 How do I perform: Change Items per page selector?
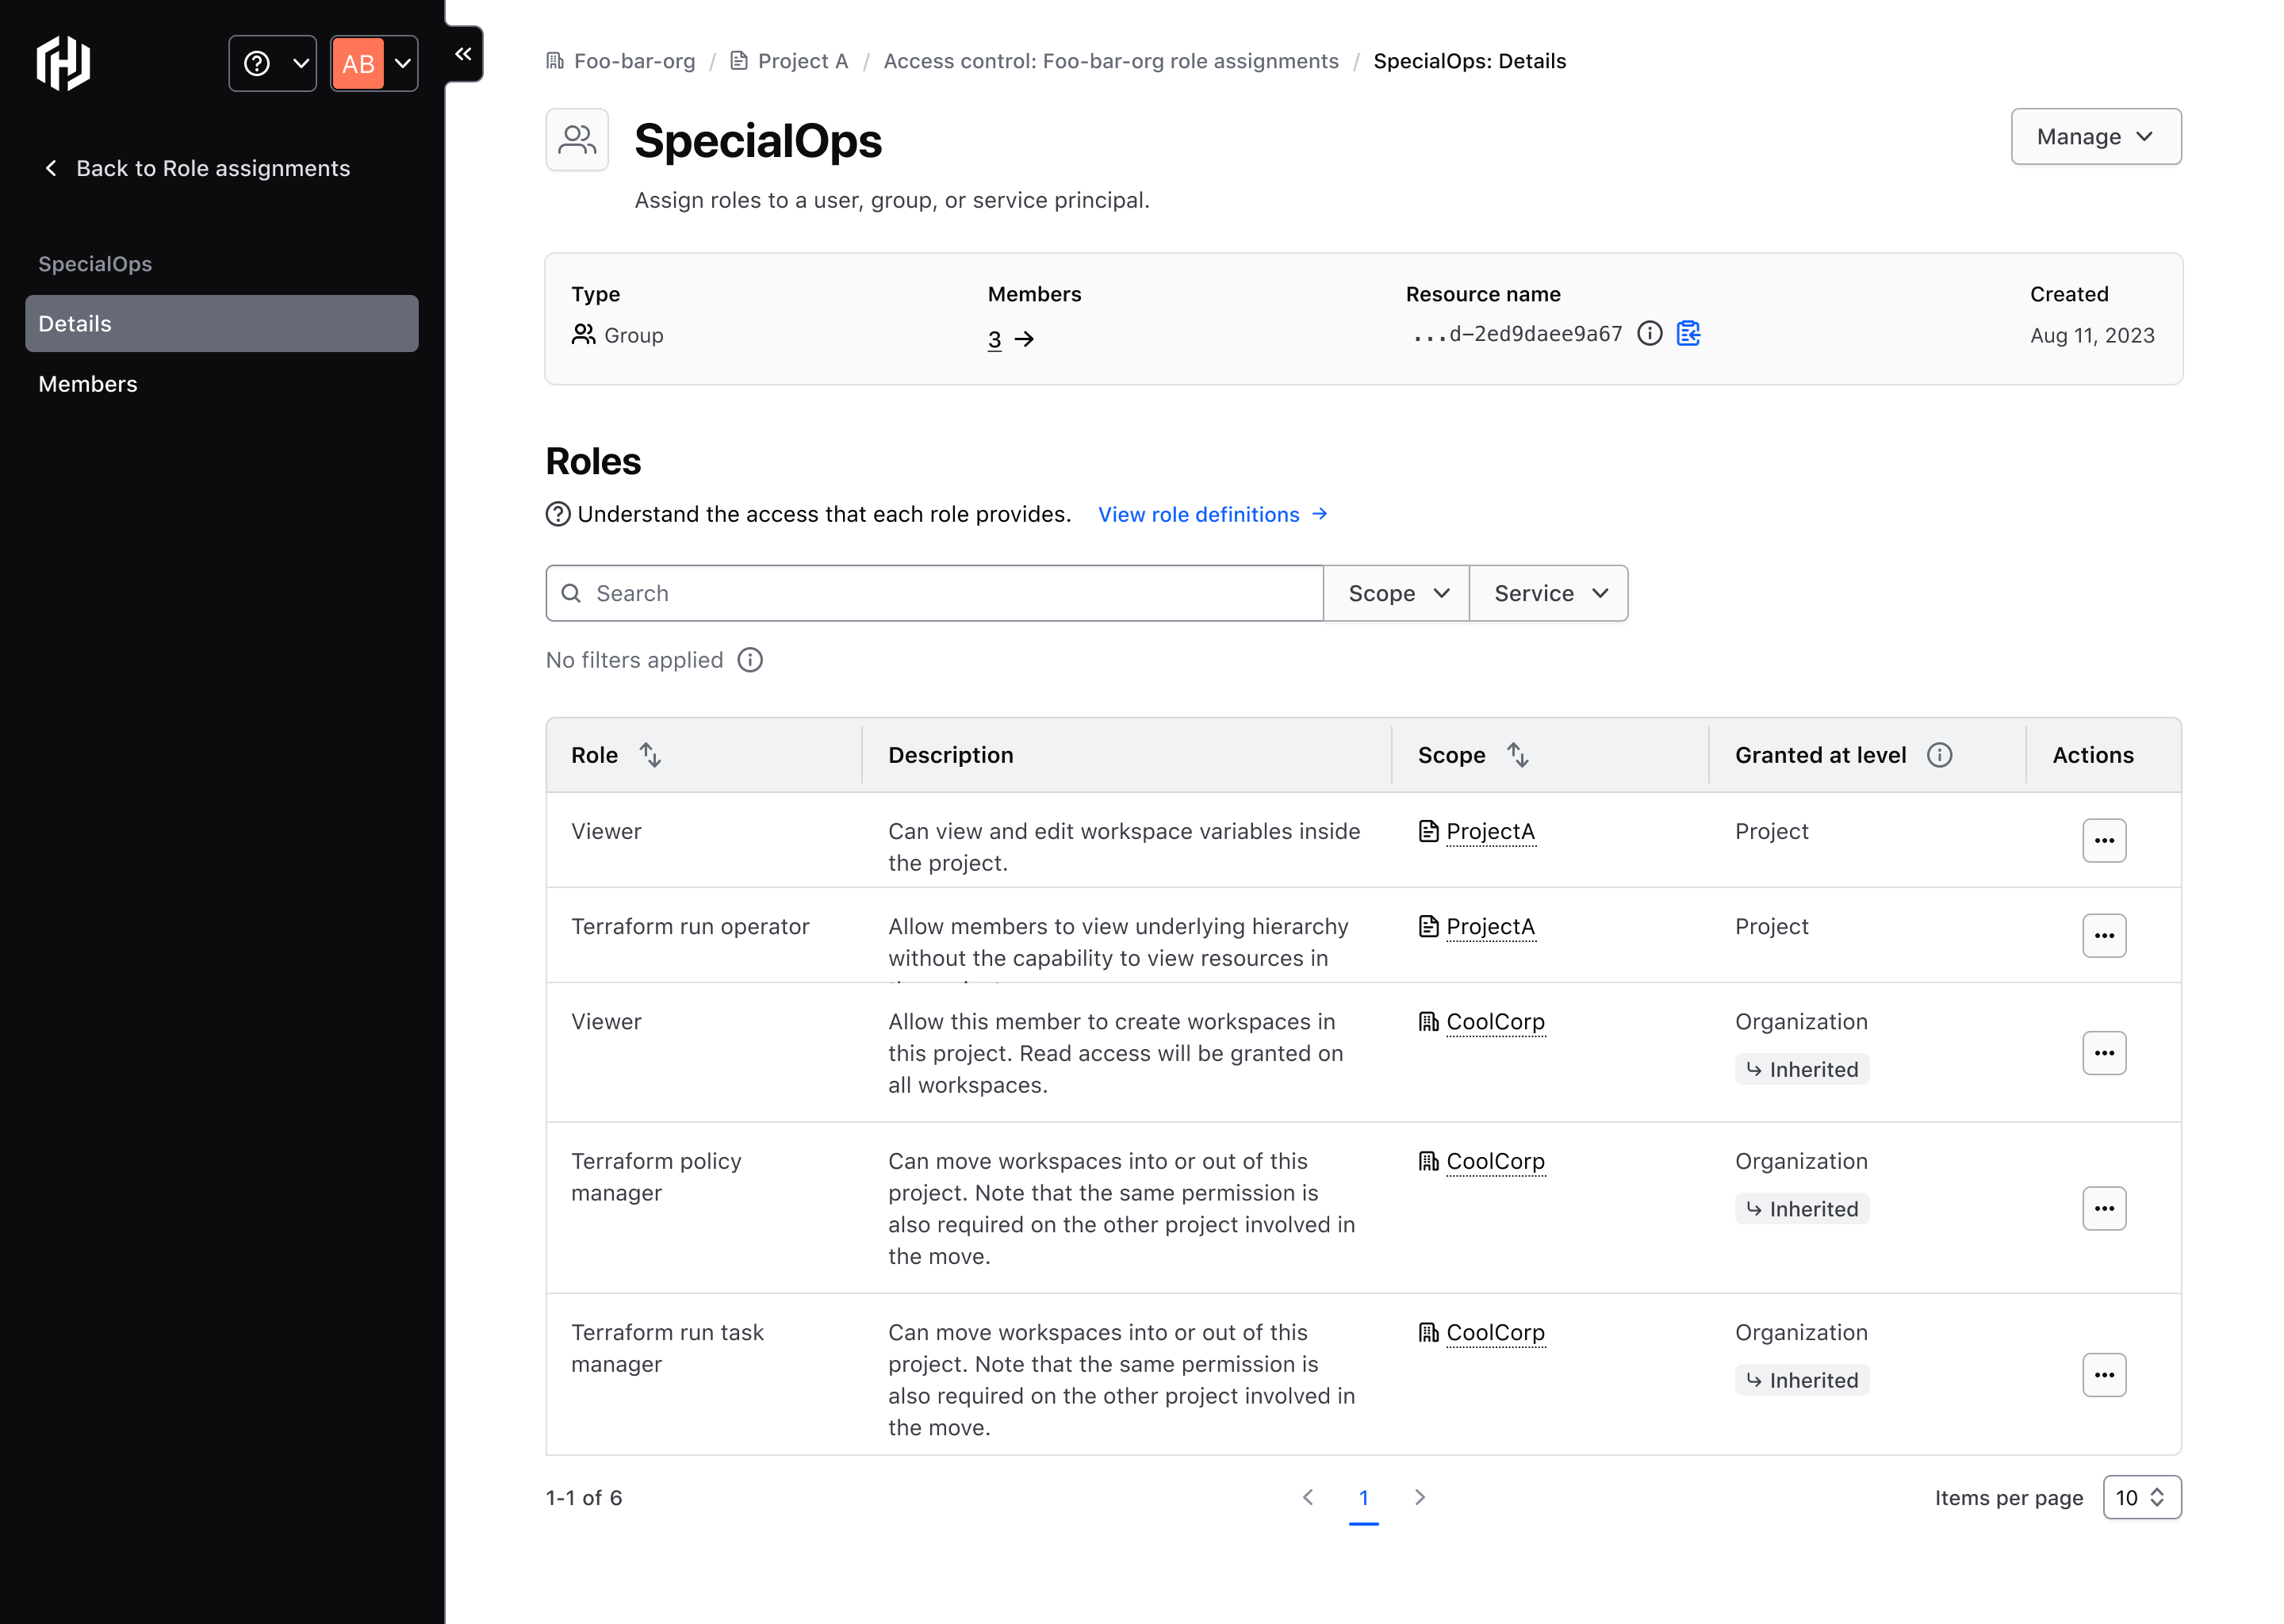click(2141, 1497)
